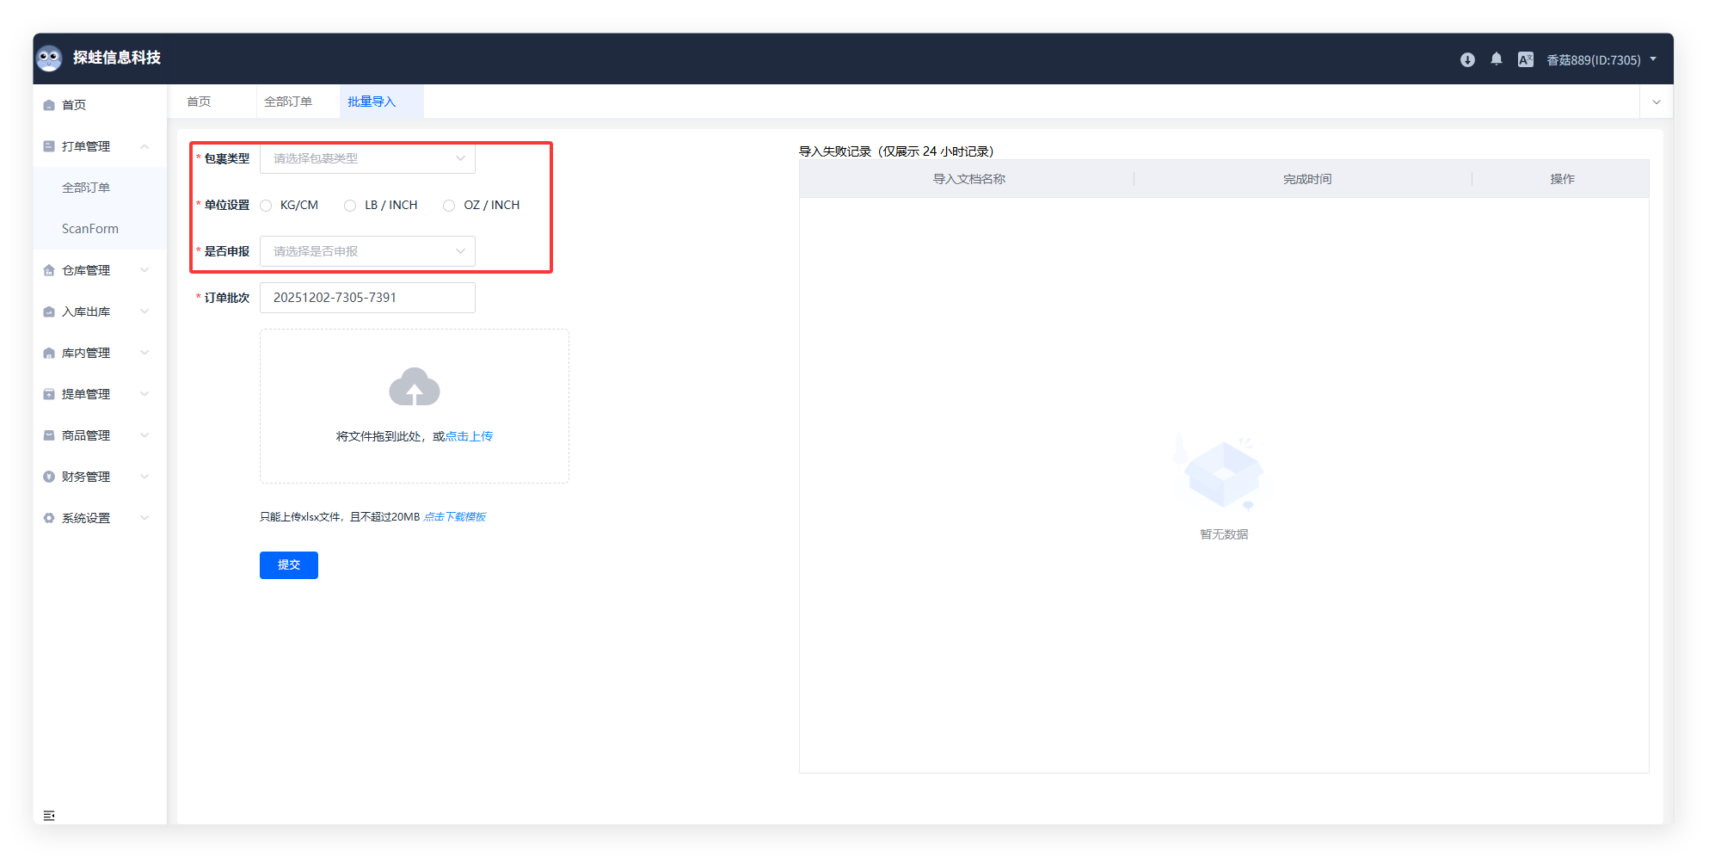Click the download icon in top header
Viewport: 1709px width, 857px height.
[1467, 59]
